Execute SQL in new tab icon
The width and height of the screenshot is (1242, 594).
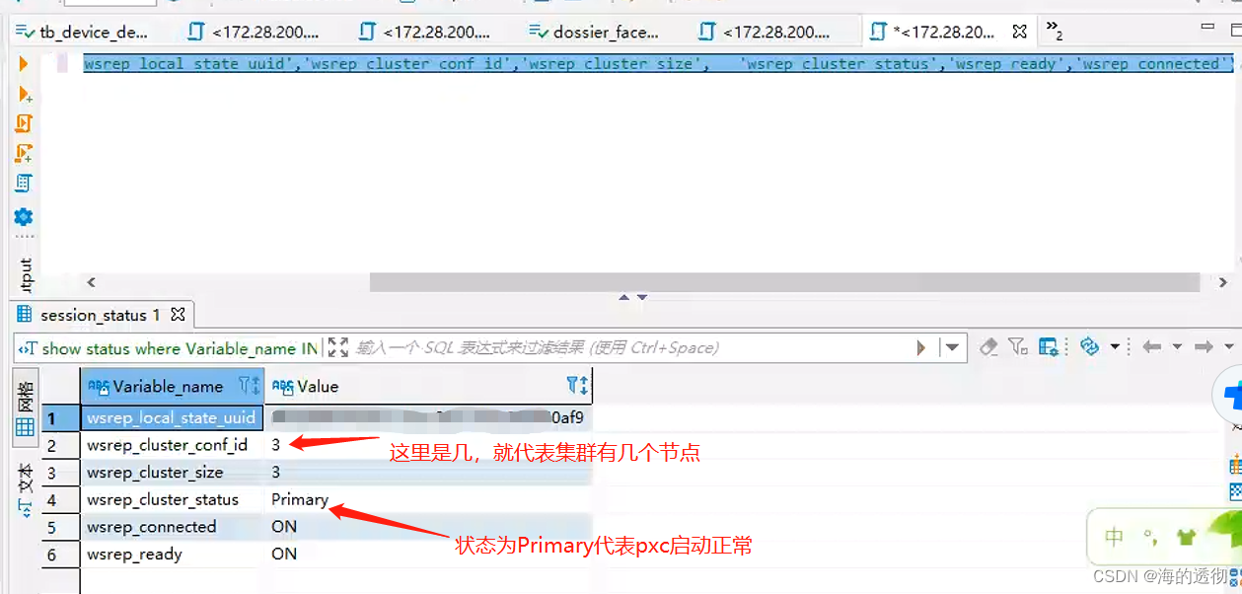24,95
